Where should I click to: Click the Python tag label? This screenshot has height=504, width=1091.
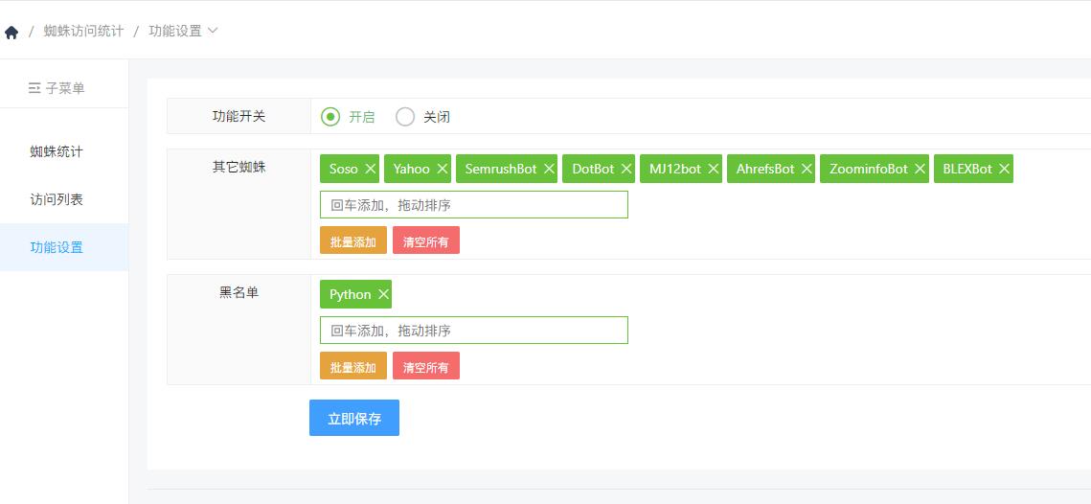[x=350, y=294]
